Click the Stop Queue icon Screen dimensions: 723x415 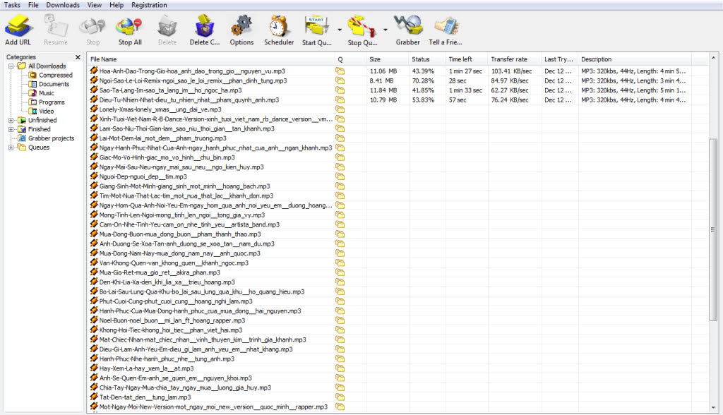pos(361,27)
